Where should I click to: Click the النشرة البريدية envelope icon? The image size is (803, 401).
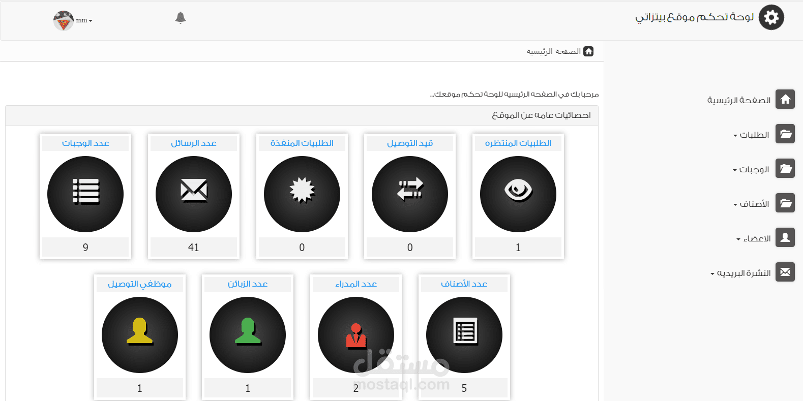pyautogui.click(x=785, y=272)
